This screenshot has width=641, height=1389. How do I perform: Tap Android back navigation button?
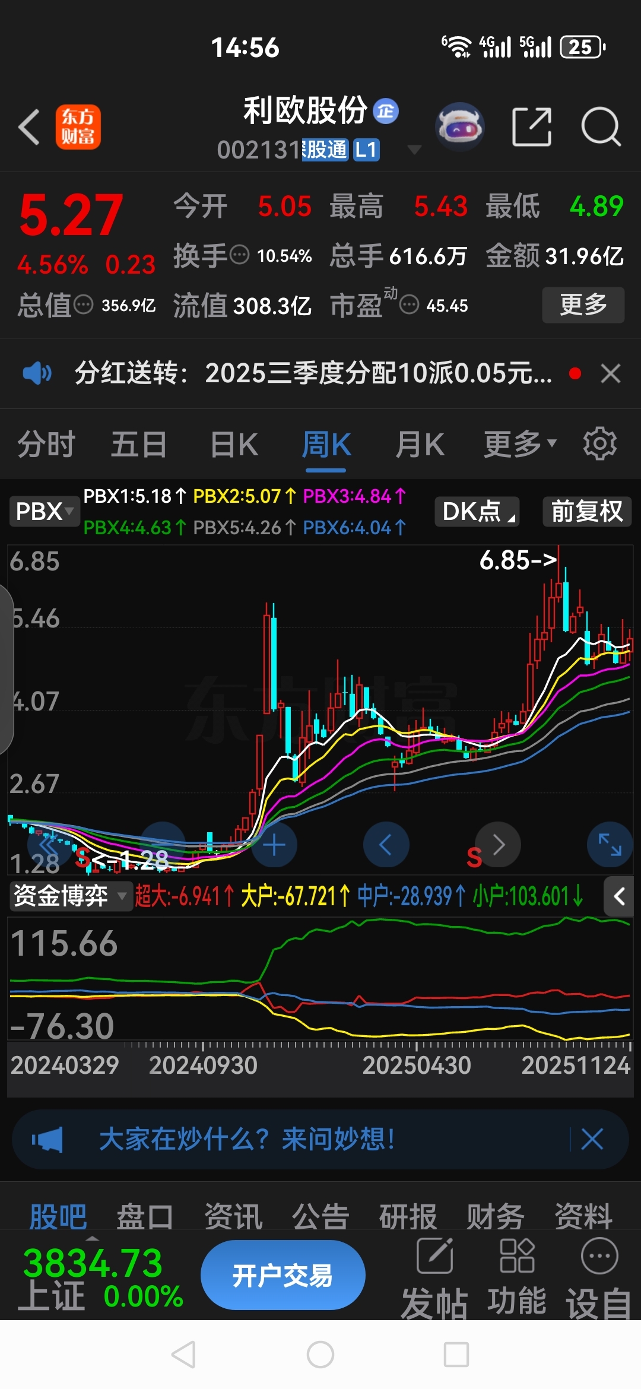184,1355
